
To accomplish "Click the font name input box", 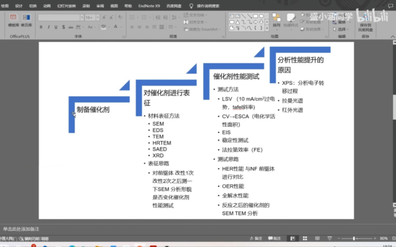I will click(59, 18).
